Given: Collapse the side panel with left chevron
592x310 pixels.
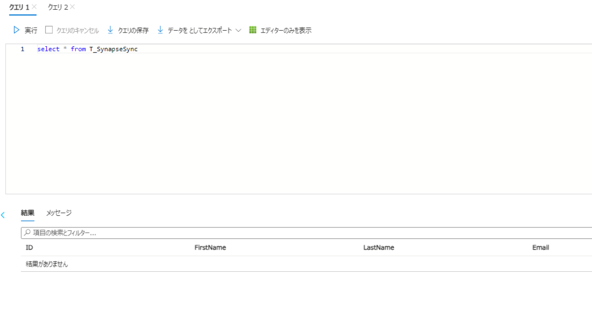Looking at the screenshot, I should (3, 215).
